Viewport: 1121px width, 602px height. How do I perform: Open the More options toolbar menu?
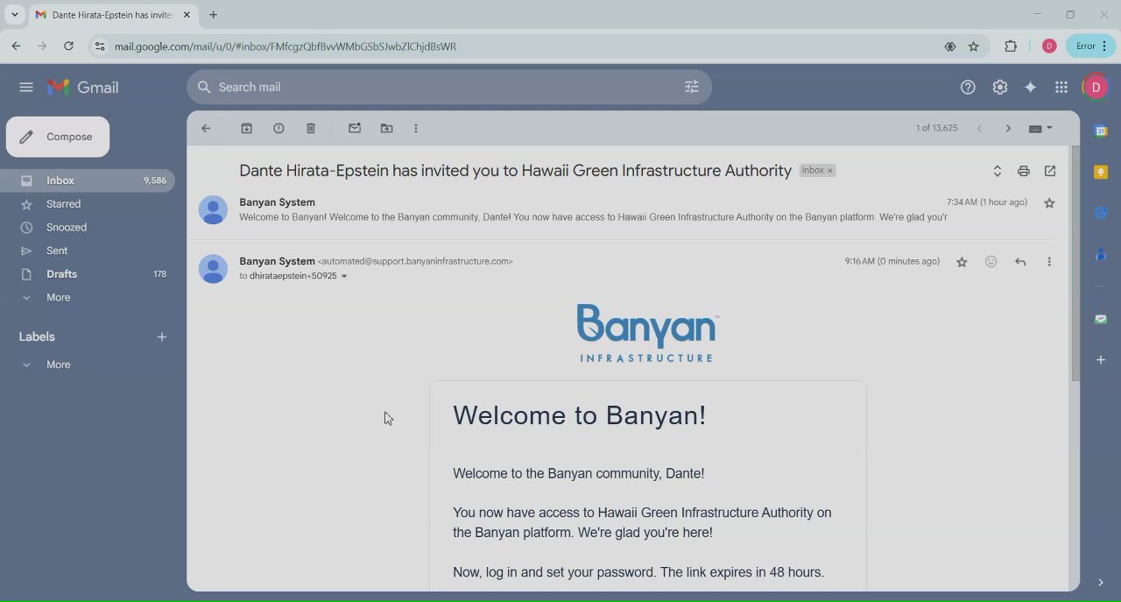point(416,128)
